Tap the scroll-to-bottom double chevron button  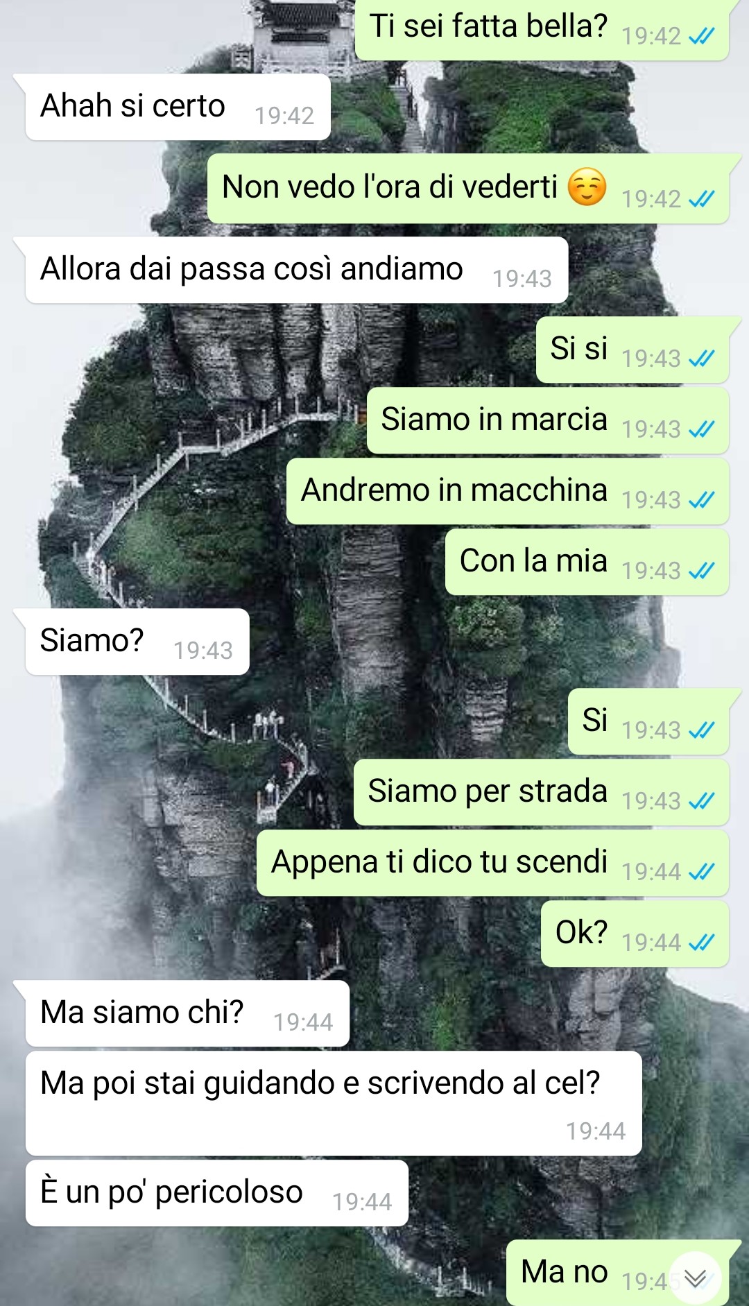coord(695,1278)
